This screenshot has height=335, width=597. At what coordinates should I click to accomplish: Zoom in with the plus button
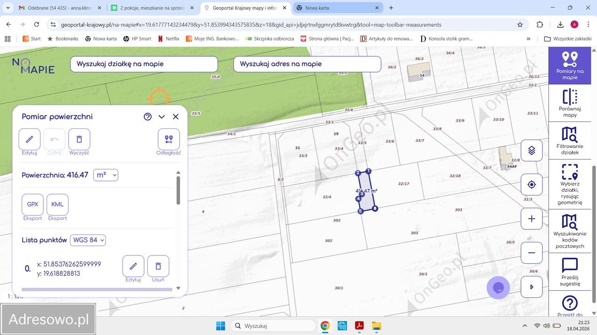pos(531,219)
